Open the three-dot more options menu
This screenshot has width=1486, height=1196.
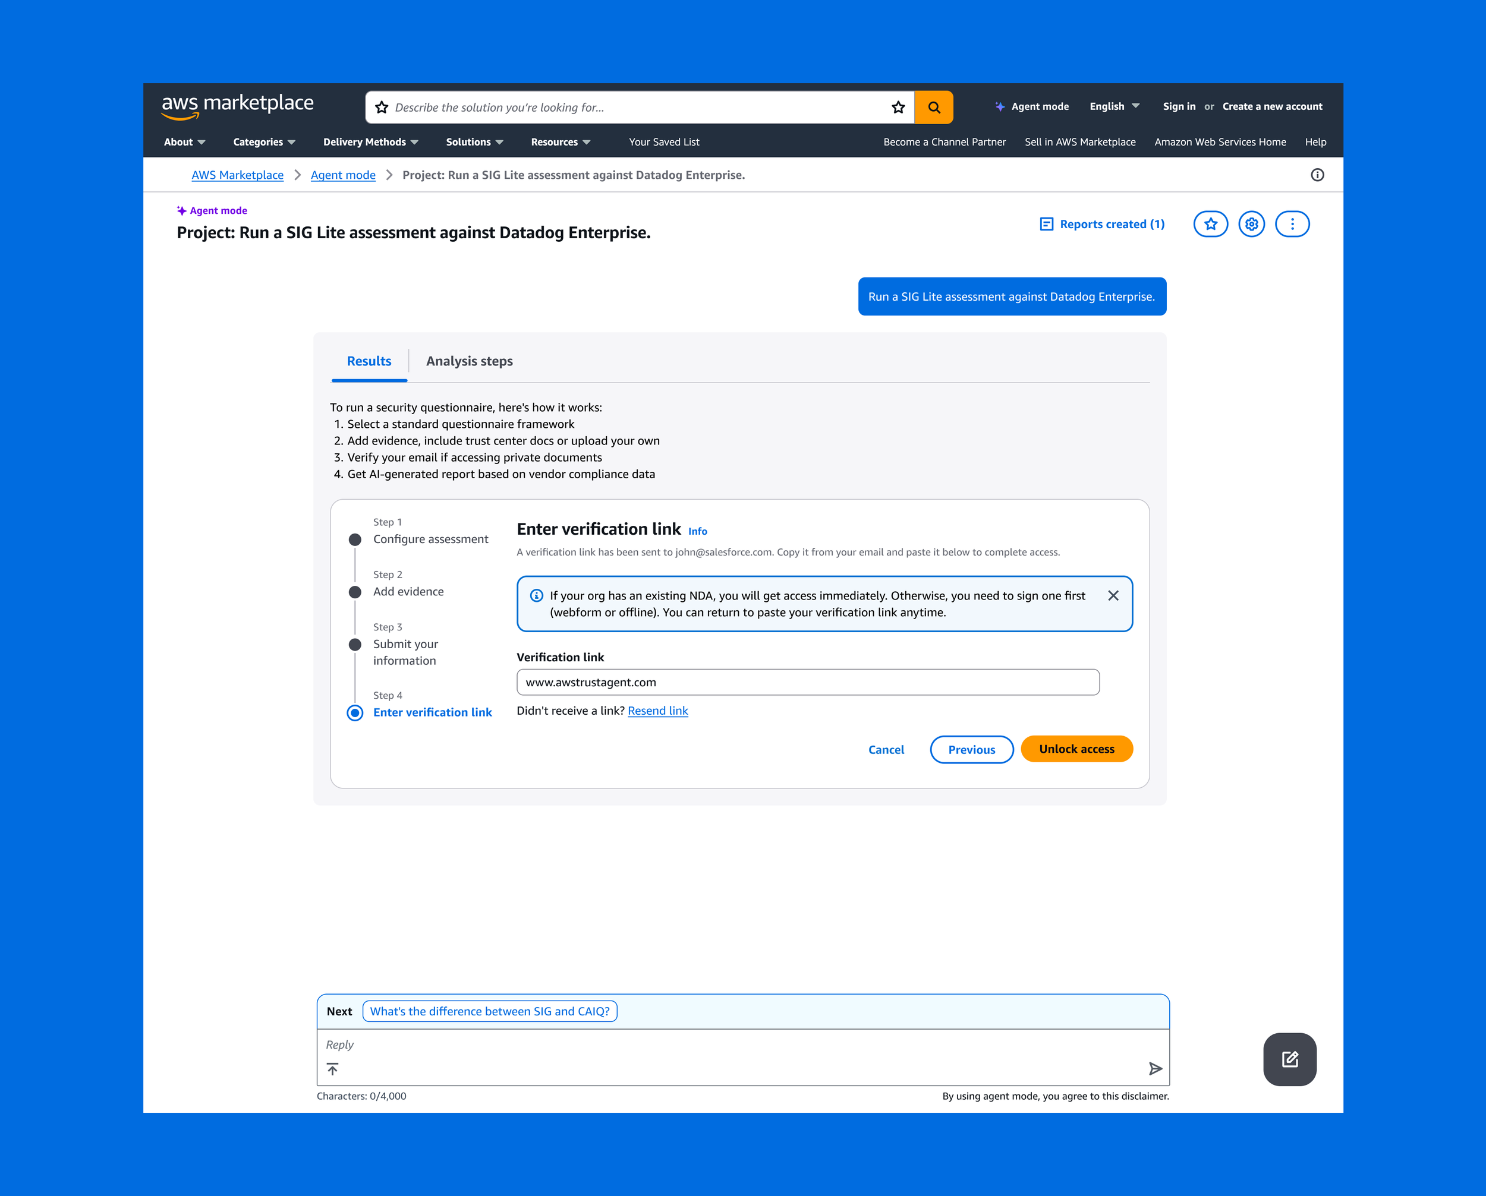coord(1292,224)
